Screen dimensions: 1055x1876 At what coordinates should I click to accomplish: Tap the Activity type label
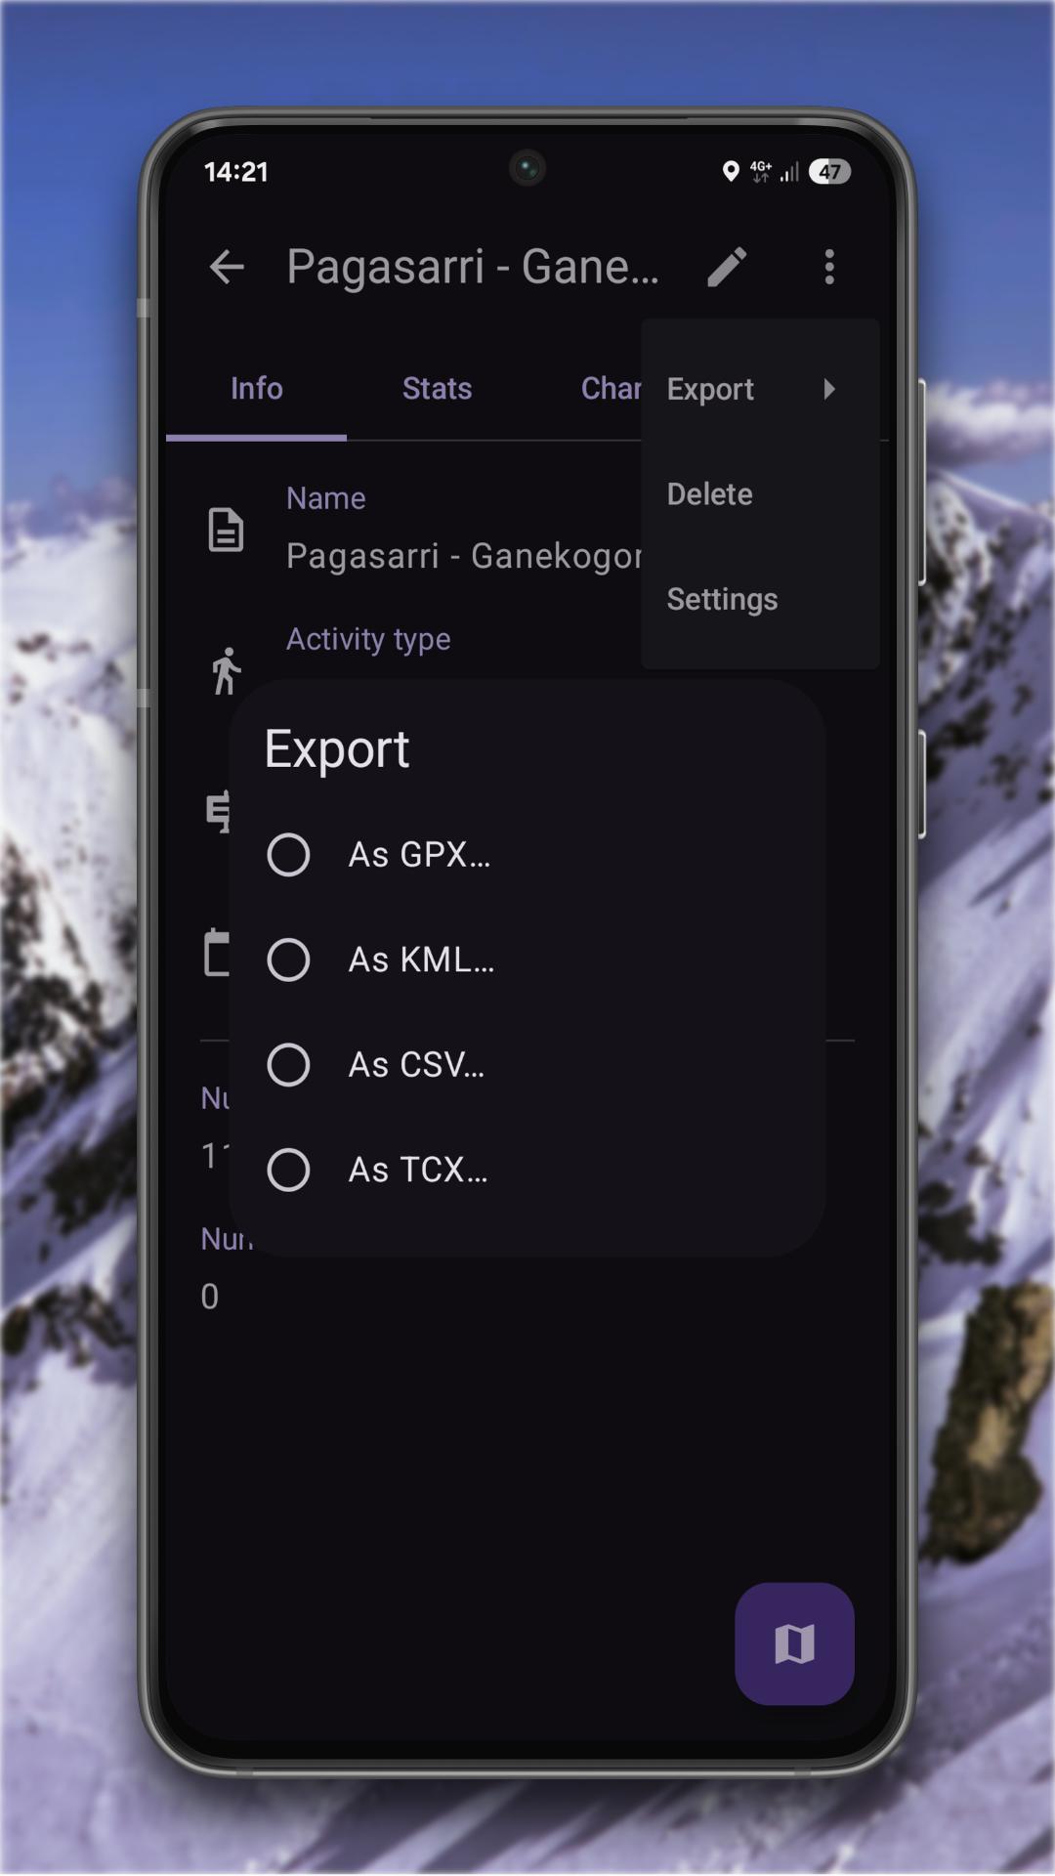(368, 639)
